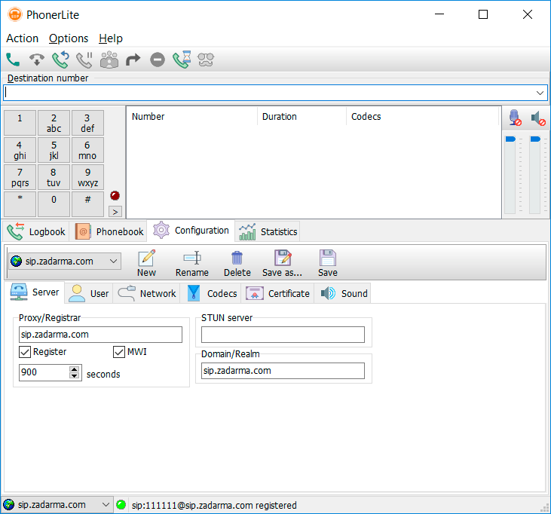Click the Domain/Realm text field
The image size is (551, 514).
pyautogui.click(x=283, y=371)
